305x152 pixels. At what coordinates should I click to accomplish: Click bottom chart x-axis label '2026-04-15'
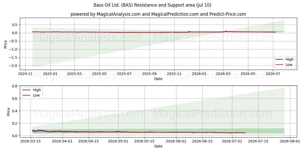pyautogui.click(x=88, y=141)
